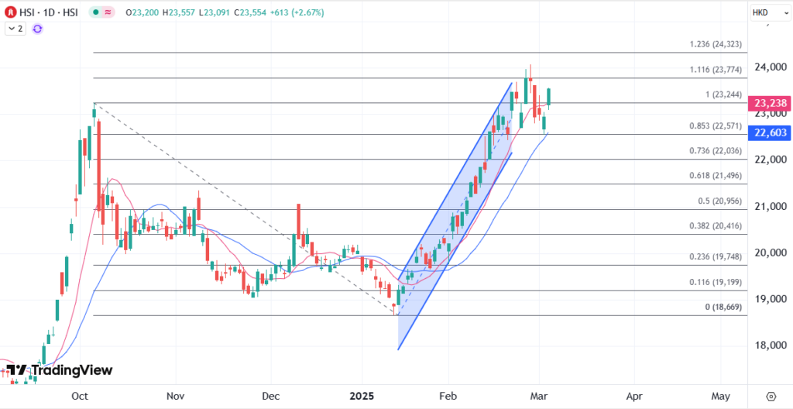Click the red HSI symbol logo icon
Screen dimensions: 793x409
12,13
